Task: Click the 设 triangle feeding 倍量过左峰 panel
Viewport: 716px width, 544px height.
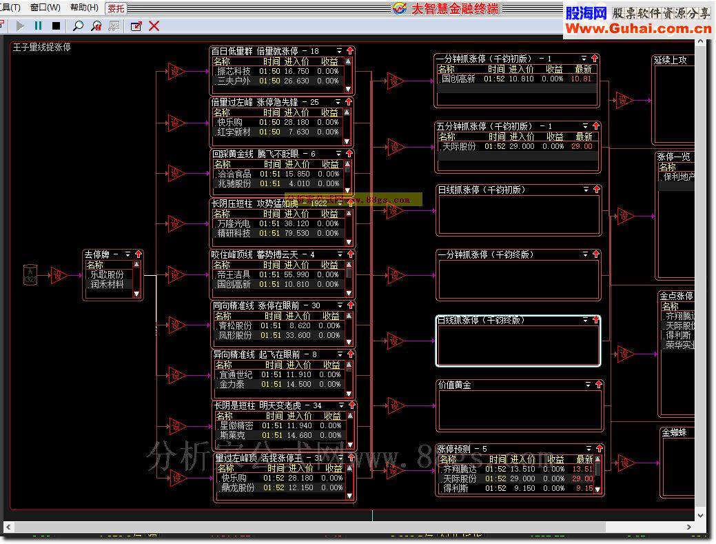Action: (176, 123)
